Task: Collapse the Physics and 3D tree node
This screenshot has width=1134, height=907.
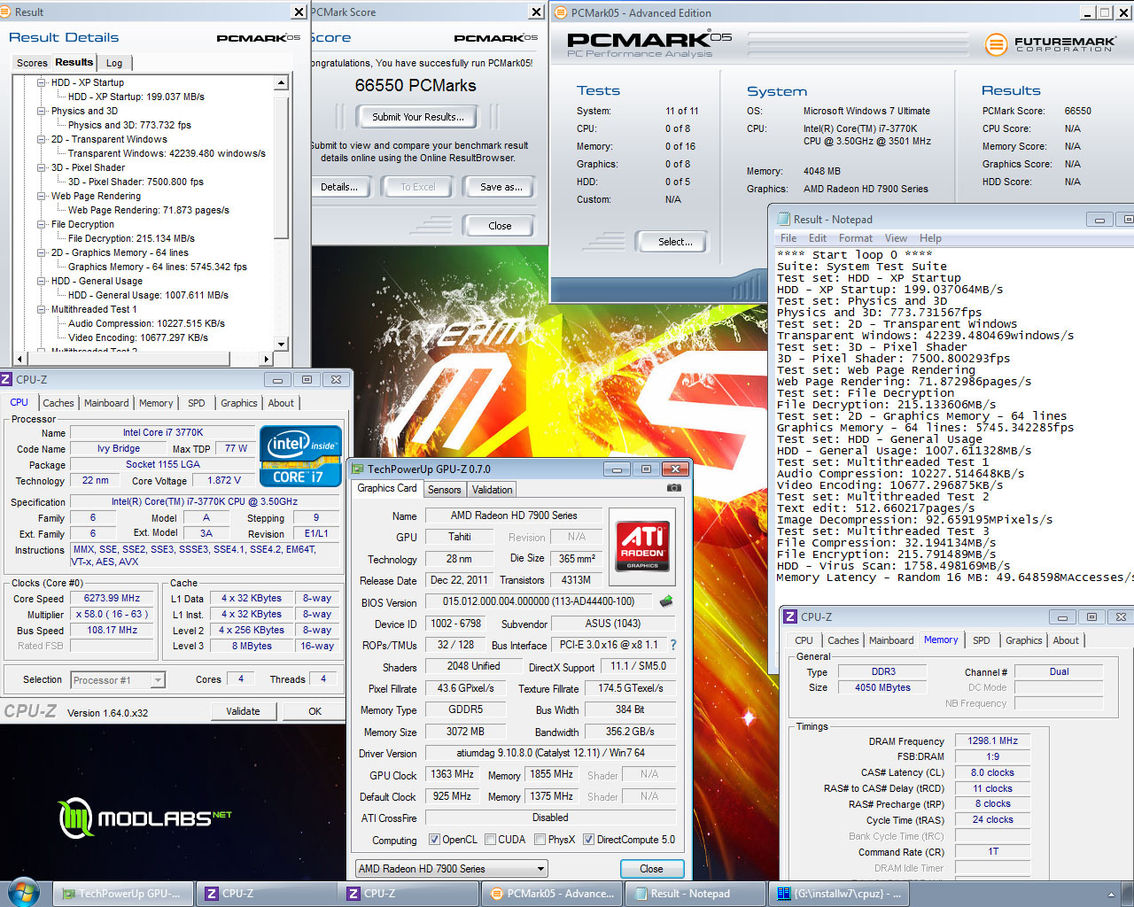Action: click(x=42, y=111)
